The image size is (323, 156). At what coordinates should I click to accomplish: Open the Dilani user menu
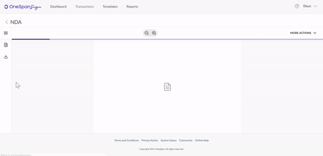coord(310,6)
